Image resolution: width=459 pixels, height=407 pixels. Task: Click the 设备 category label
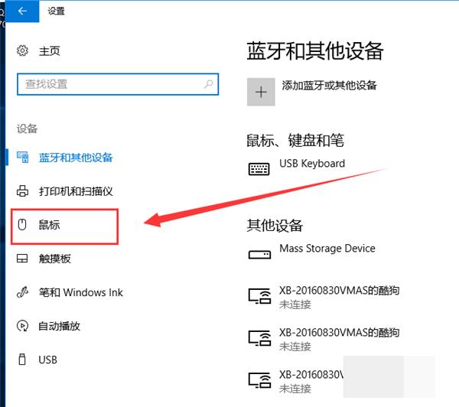click(27, 129)
